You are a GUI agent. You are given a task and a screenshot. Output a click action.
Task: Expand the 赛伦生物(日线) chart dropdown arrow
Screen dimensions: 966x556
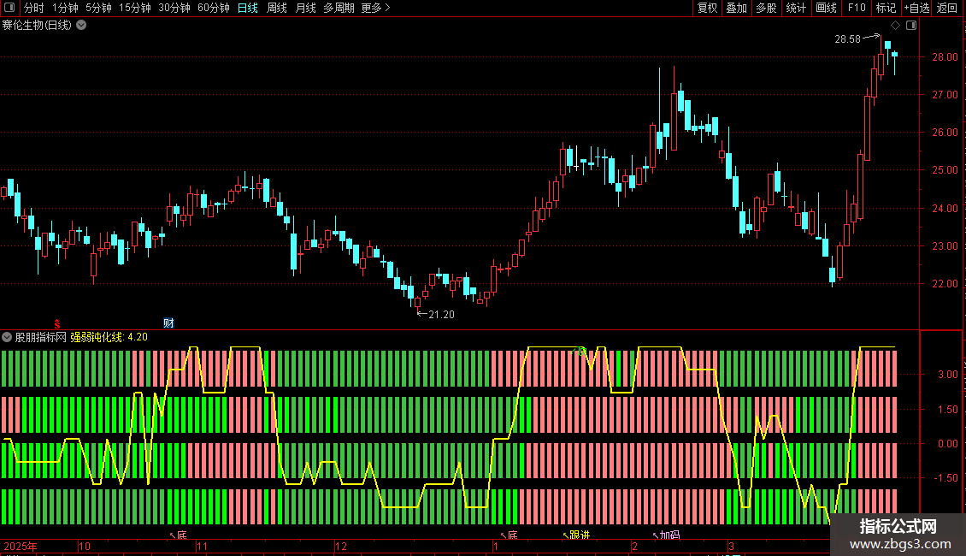[80, 26]
